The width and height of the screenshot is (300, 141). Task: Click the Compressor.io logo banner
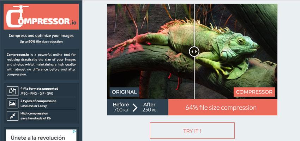click(41, 17)
